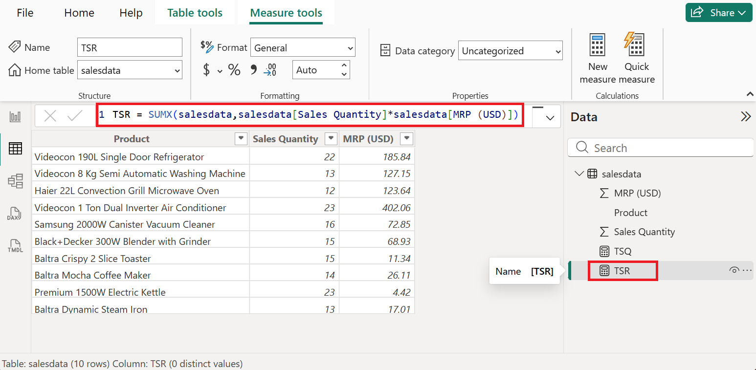Commit the formula with the checkmark
Screen dimensions: 756x370
pyautogui.click(x=75, y=116)
